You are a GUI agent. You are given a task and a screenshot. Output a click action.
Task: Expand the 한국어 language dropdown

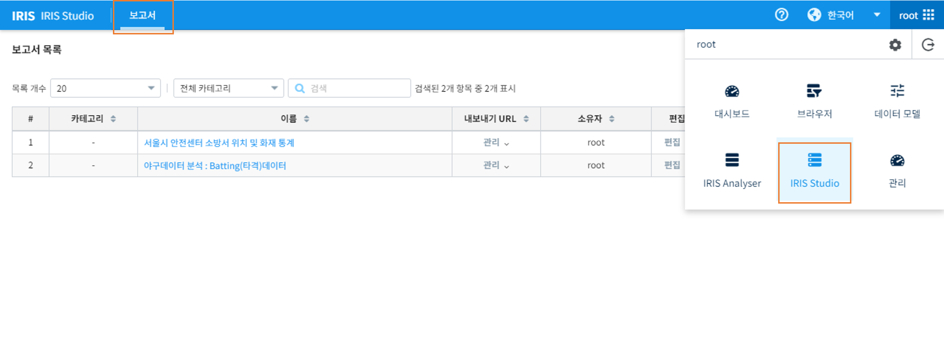tap(877, 15)
